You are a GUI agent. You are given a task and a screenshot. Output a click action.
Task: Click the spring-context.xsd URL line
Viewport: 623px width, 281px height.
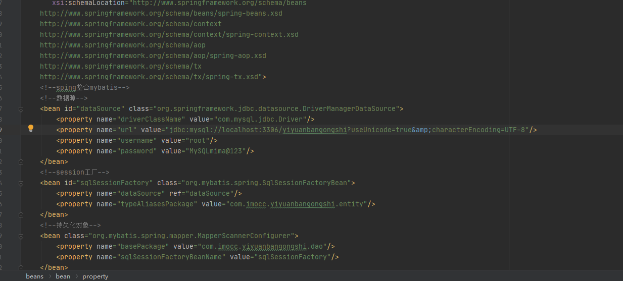tap(169, 34)
